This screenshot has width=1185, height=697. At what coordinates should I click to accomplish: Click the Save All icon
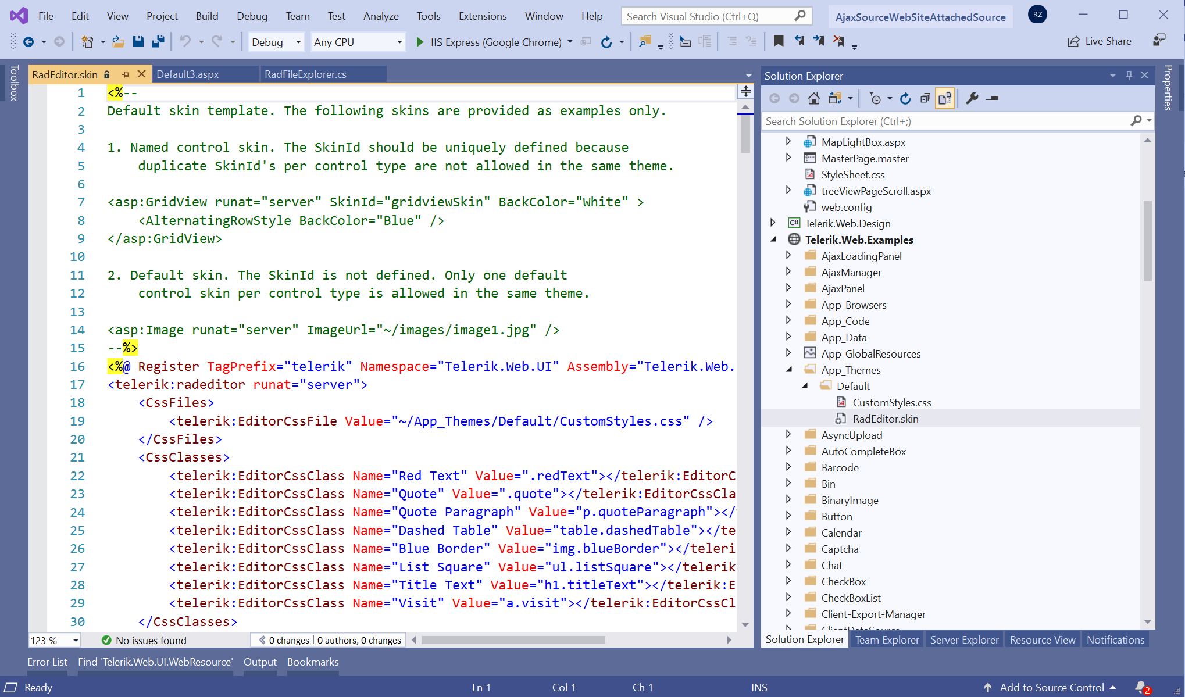tap(158, 42)
